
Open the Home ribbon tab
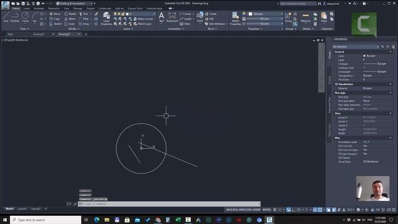pyautogui.click(x=16, y=8)
